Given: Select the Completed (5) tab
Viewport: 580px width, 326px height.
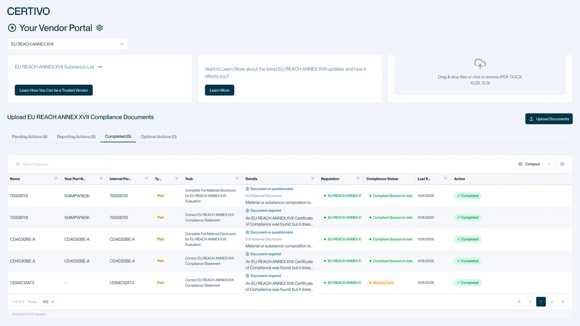Looking at the screenshot, I should click(118, 137).
